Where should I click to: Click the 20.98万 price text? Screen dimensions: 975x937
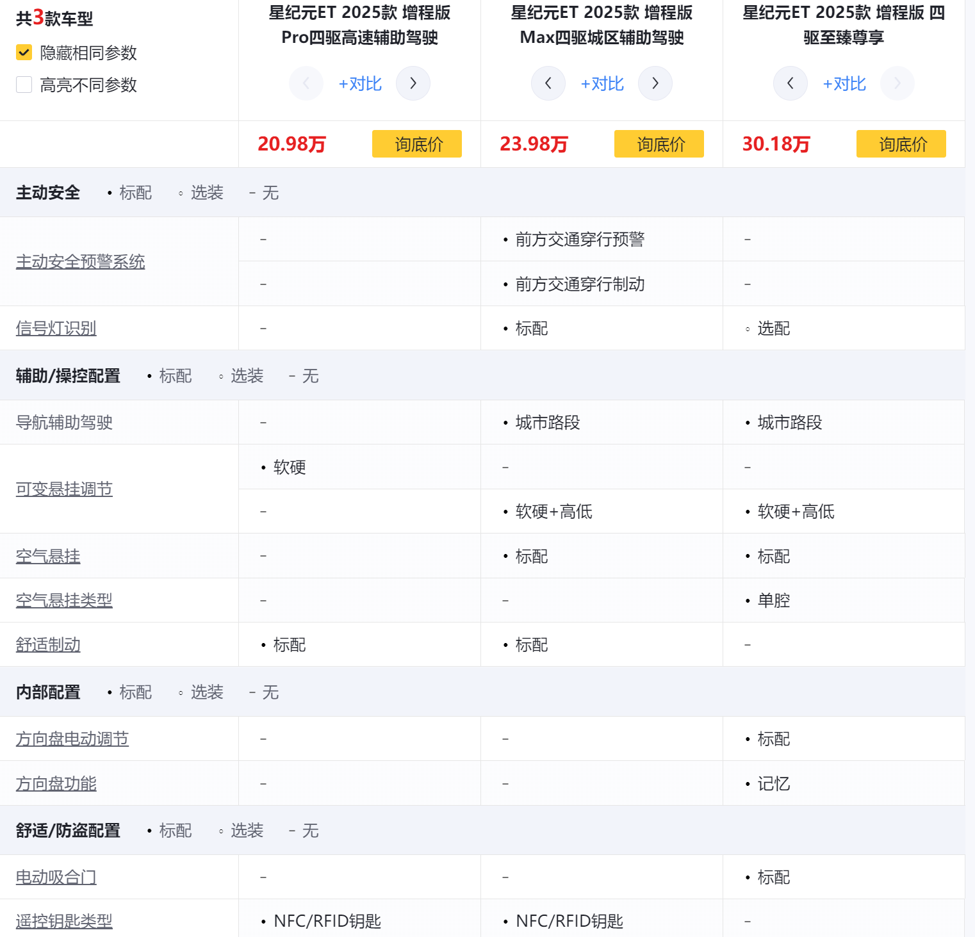292,144
